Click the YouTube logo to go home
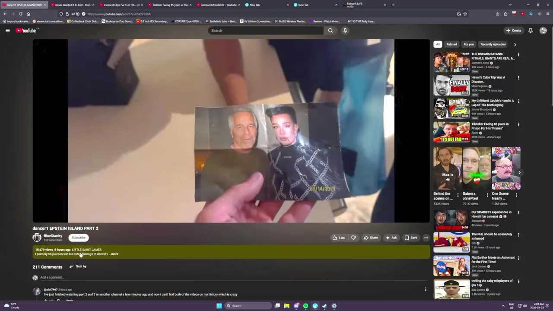The width and height of the screenshot is (553, 311). coord(26,30)
